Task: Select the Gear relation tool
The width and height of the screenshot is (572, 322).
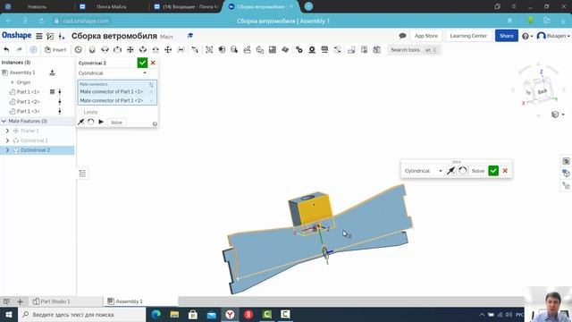Action: pyautogui.click(x=299, y=50)
